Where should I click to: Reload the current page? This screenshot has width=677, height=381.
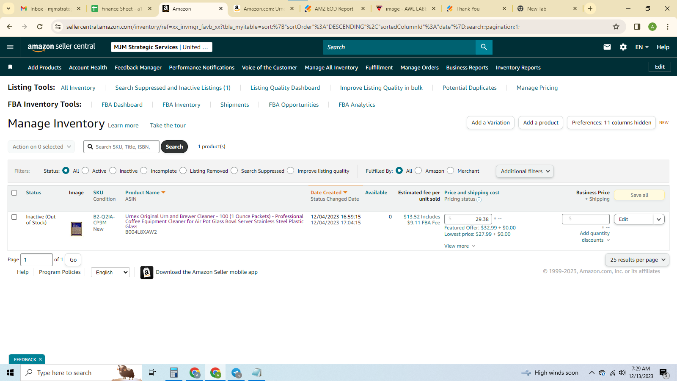coord(40,27)
